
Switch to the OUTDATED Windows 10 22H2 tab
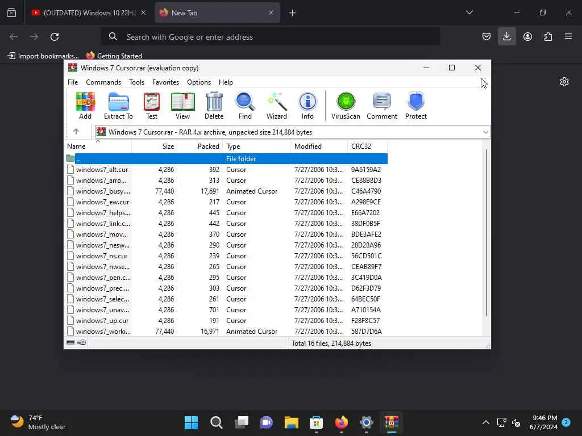pos(84,13)
